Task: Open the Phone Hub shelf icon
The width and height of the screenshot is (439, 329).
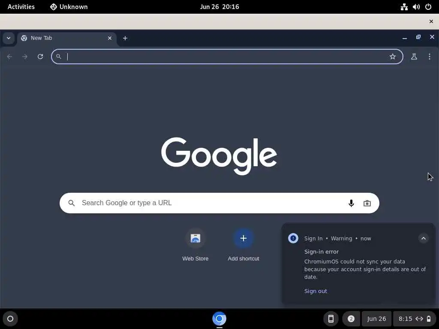Action: (x=331, y=319)
